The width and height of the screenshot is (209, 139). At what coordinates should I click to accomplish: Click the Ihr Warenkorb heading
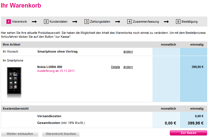pos(21,6)
